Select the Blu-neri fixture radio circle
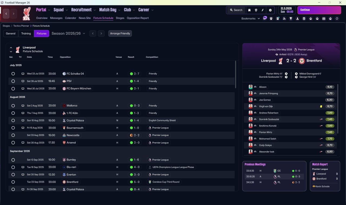346x205 pixels. click(13, 167)
